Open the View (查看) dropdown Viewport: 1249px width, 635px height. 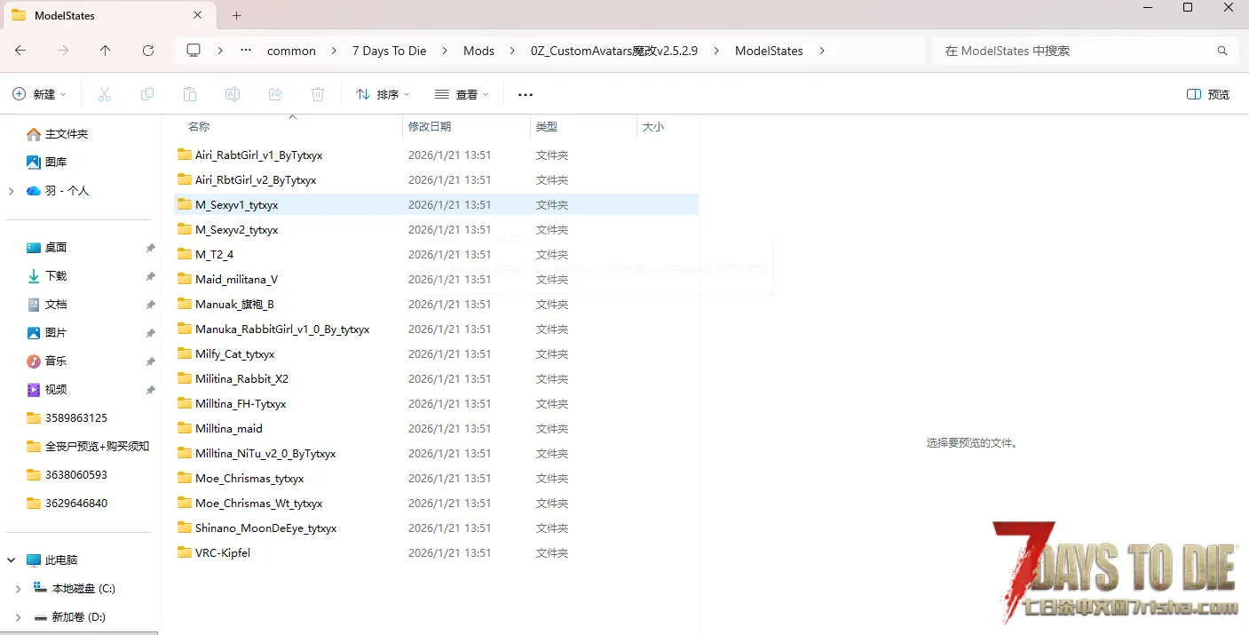(462, 94)
